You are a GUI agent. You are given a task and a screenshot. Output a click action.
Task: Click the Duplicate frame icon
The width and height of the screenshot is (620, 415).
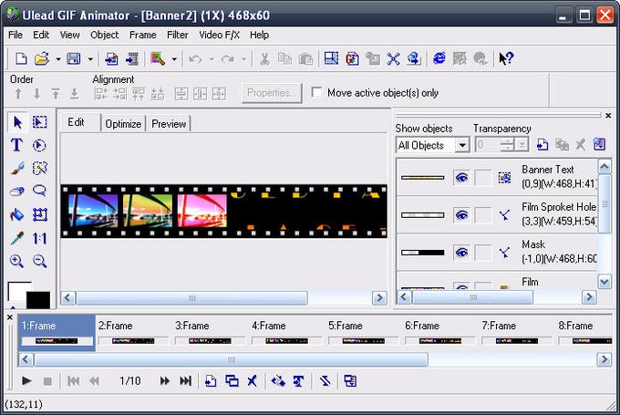(x=232, y=381)
